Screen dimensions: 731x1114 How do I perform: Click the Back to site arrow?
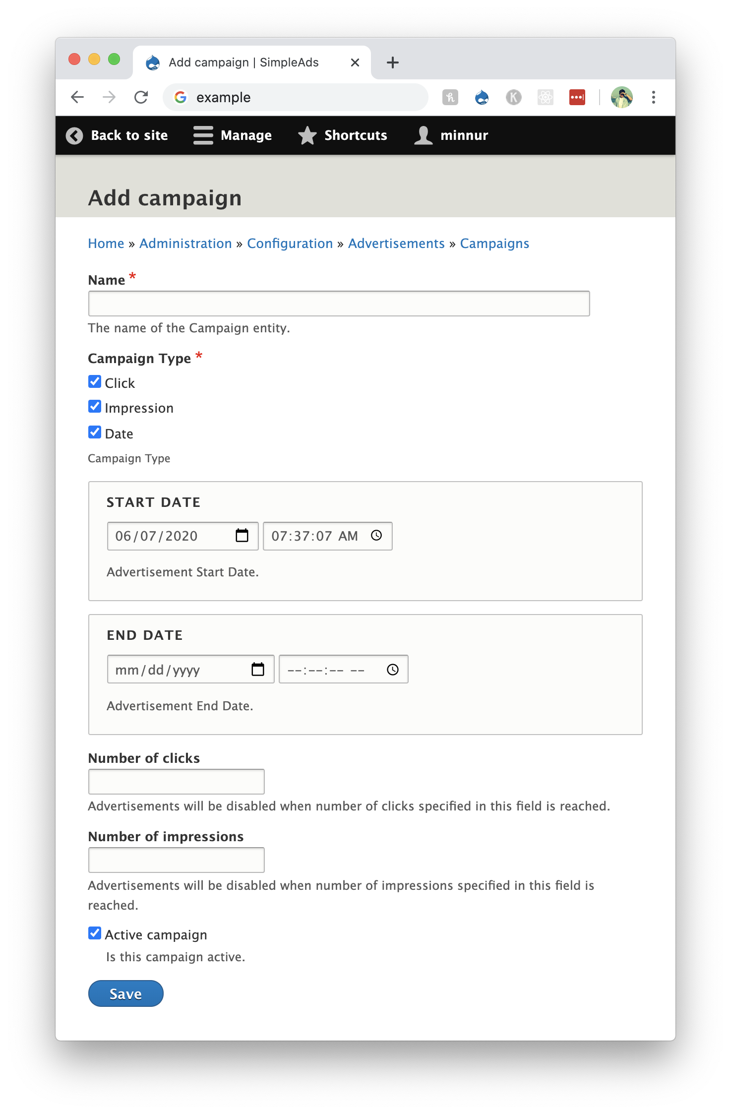point(75,135)
